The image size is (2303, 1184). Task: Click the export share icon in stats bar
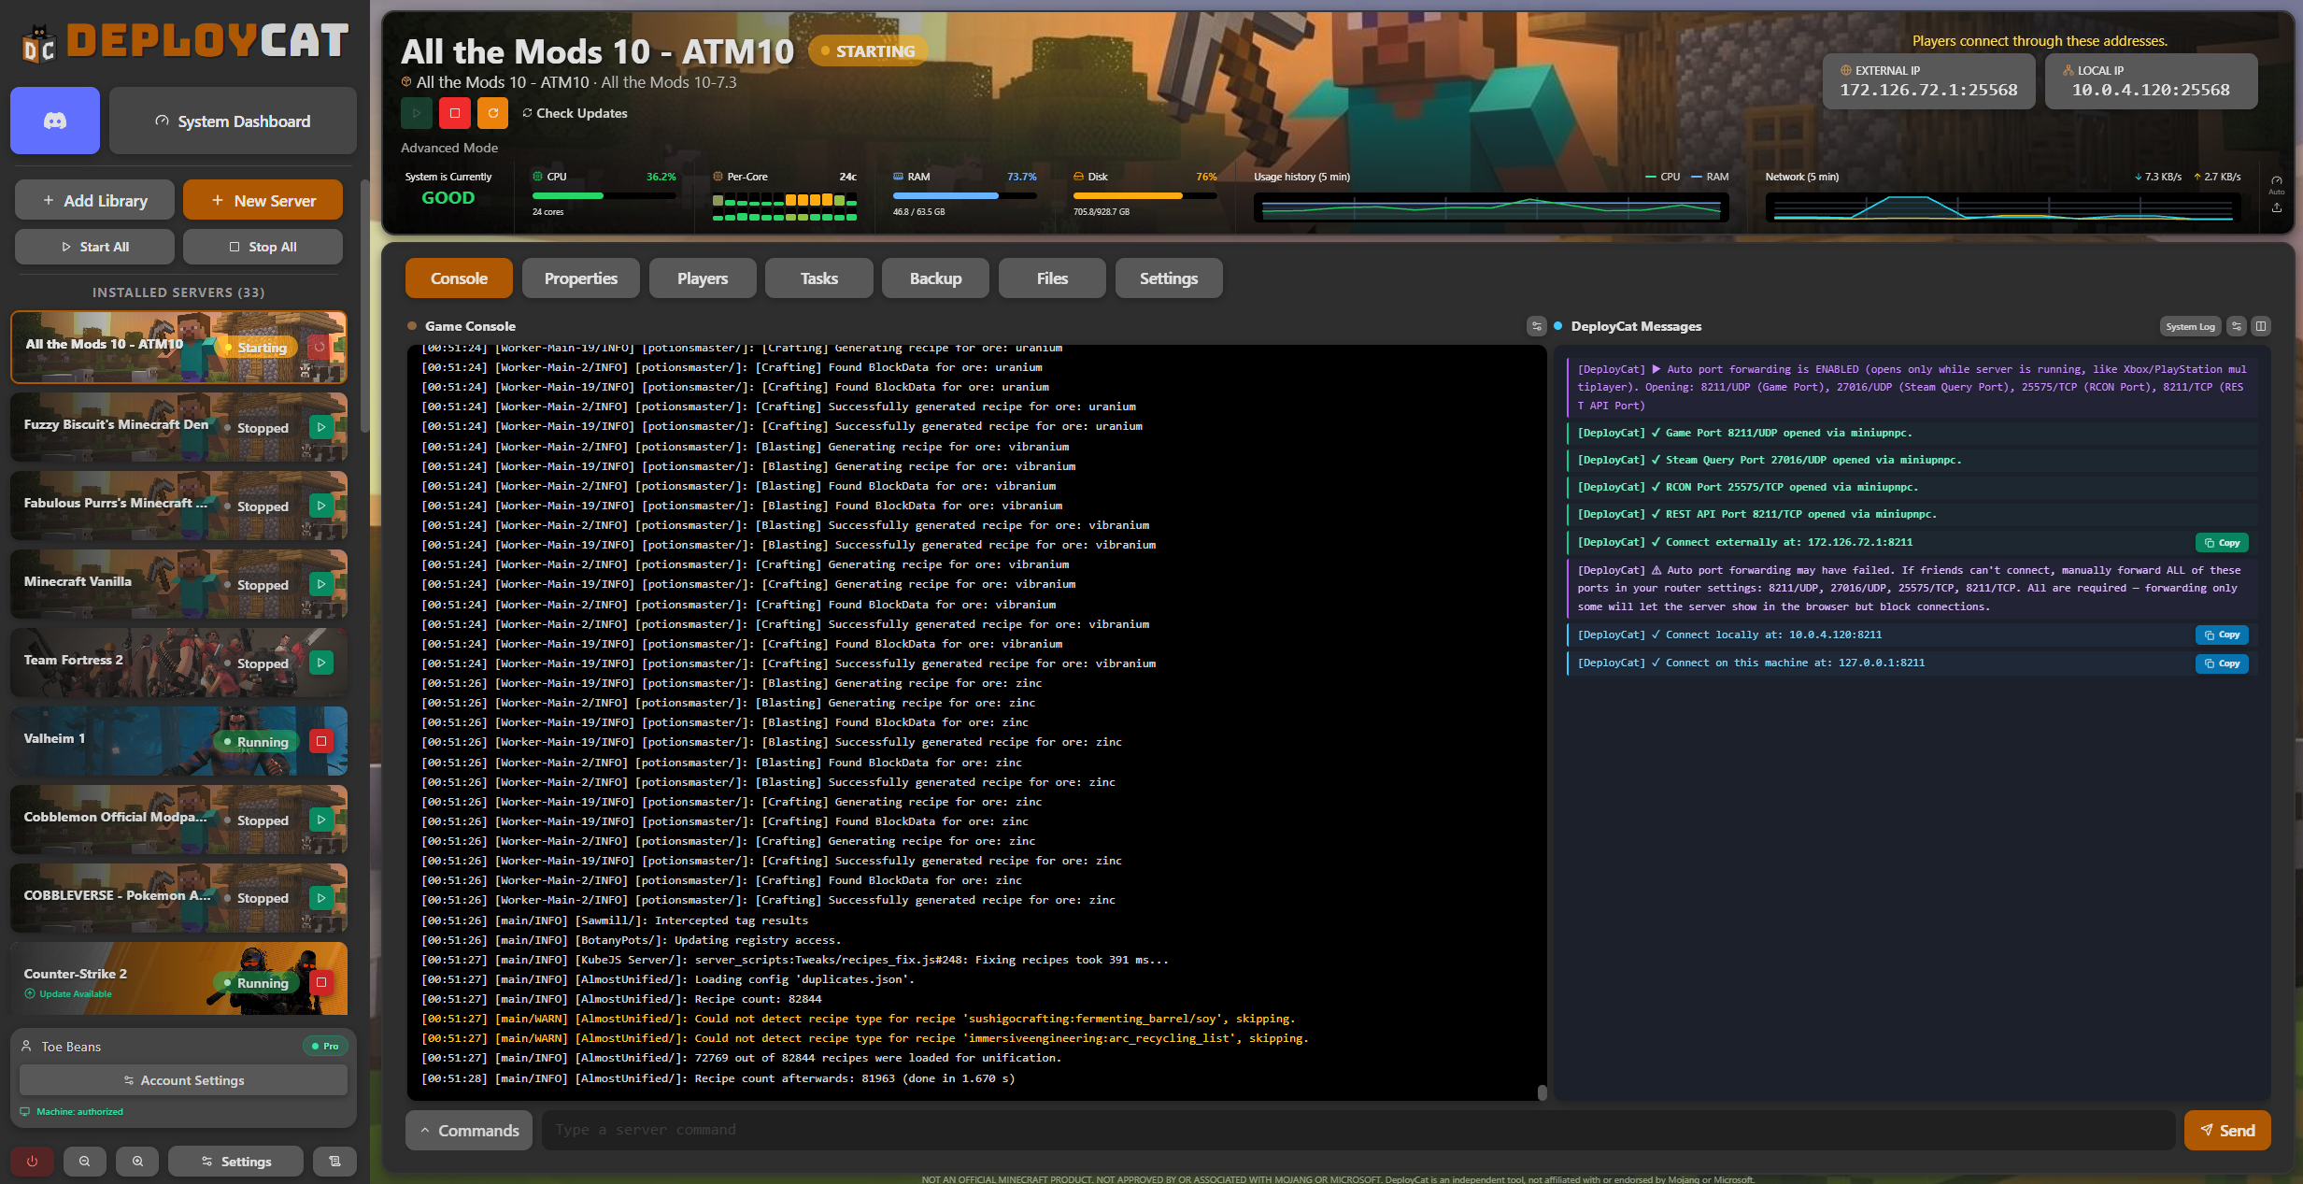pos(2277,207)
